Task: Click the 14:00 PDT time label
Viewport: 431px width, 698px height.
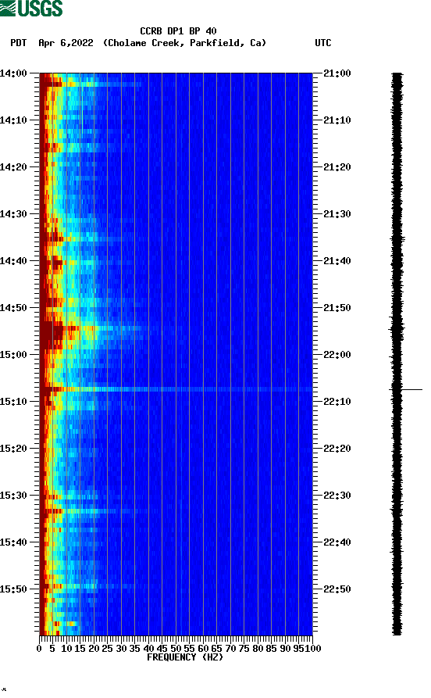Action: (x=13, y=73)
